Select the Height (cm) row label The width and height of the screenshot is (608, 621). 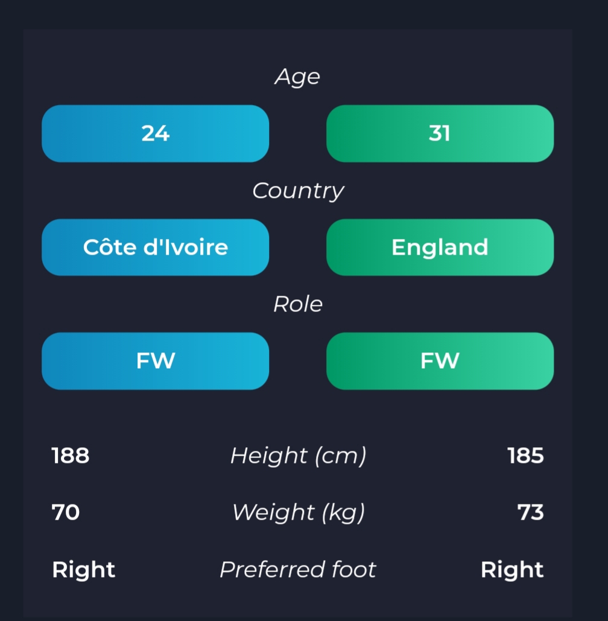[x=299, y=456]
